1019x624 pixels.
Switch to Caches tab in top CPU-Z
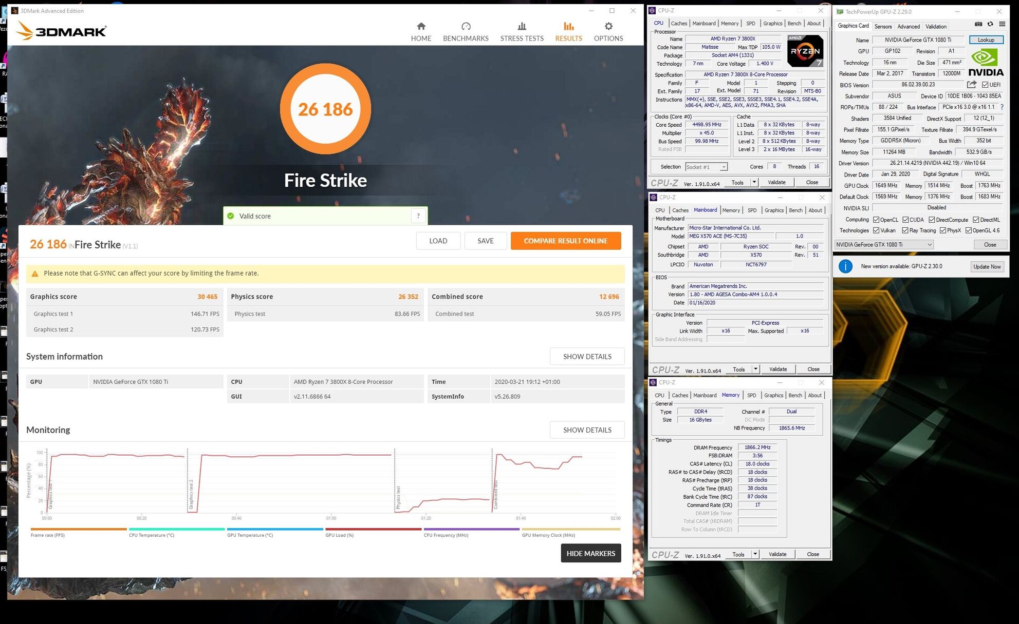click(x=679, y=24)
